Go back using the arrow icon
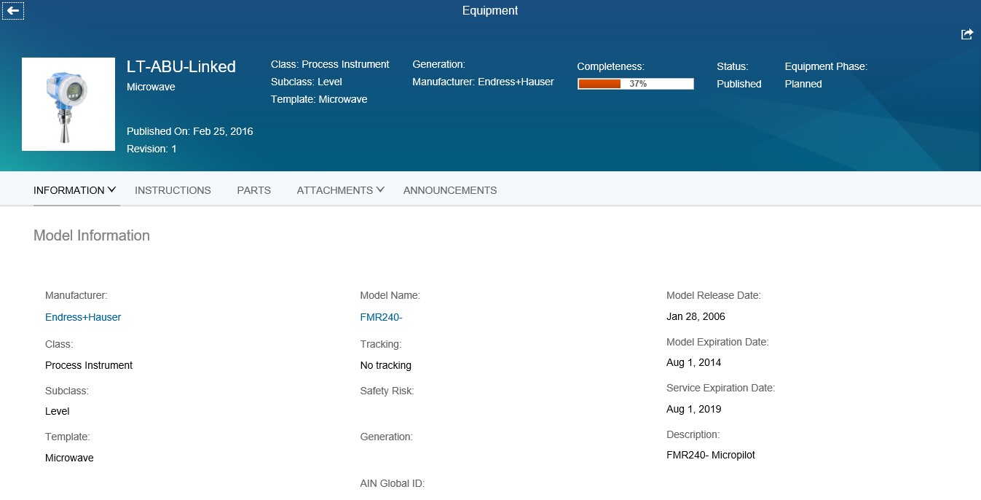The image size is (981, 500). 13,11
